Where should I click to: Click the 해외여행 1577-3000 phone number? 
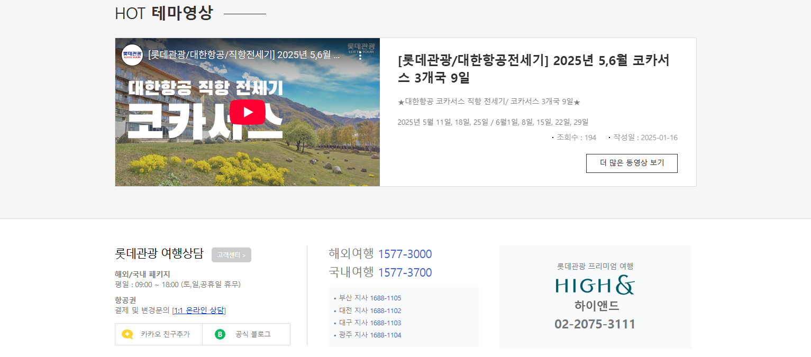click(x=405, y=254)
